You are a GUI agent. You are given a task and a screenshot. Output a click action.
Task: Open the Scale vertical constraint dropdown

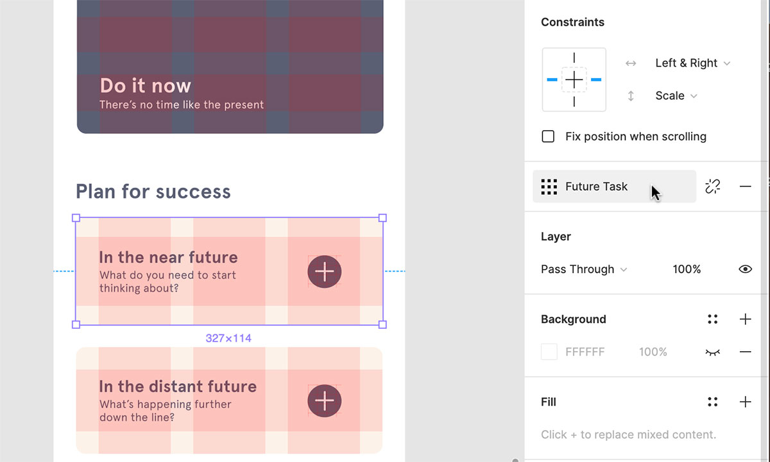(x=675, y=95)
